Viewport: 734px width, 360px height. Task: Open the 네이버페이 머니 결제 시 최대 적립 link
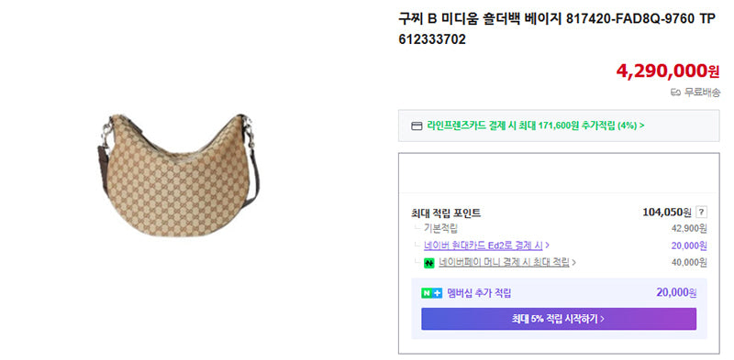click(504, 263)
